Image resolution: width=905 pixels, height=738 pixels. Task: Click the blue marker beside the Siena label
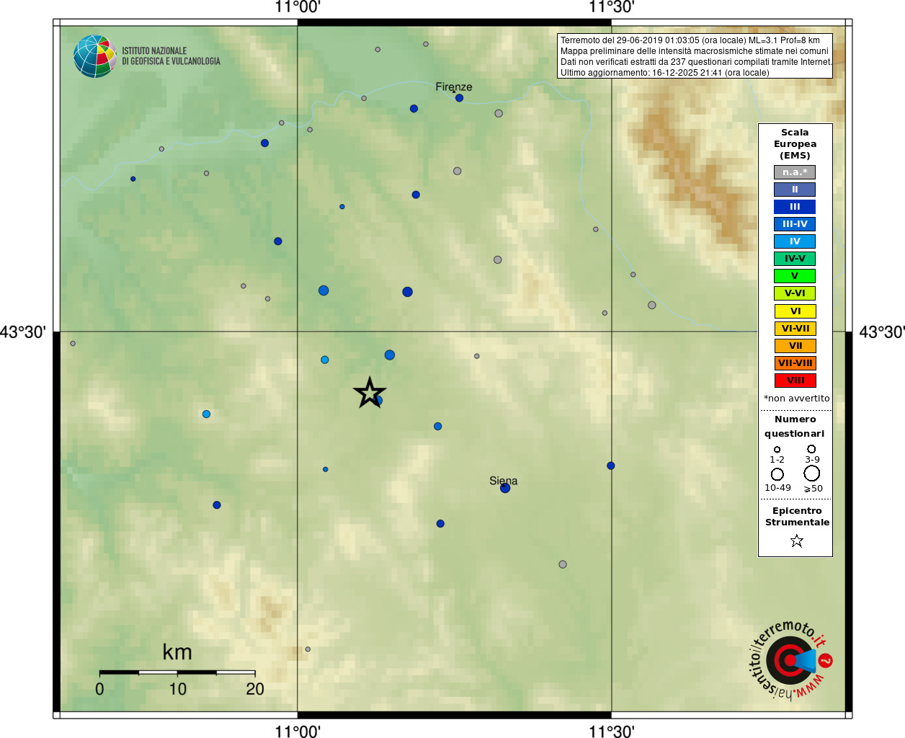click(x=505, y=488)
